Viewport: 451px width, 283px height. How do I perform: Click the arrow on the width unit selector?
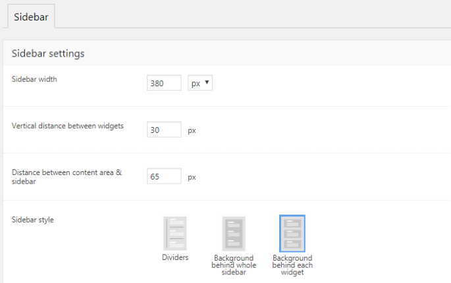[x=207, y=83]
